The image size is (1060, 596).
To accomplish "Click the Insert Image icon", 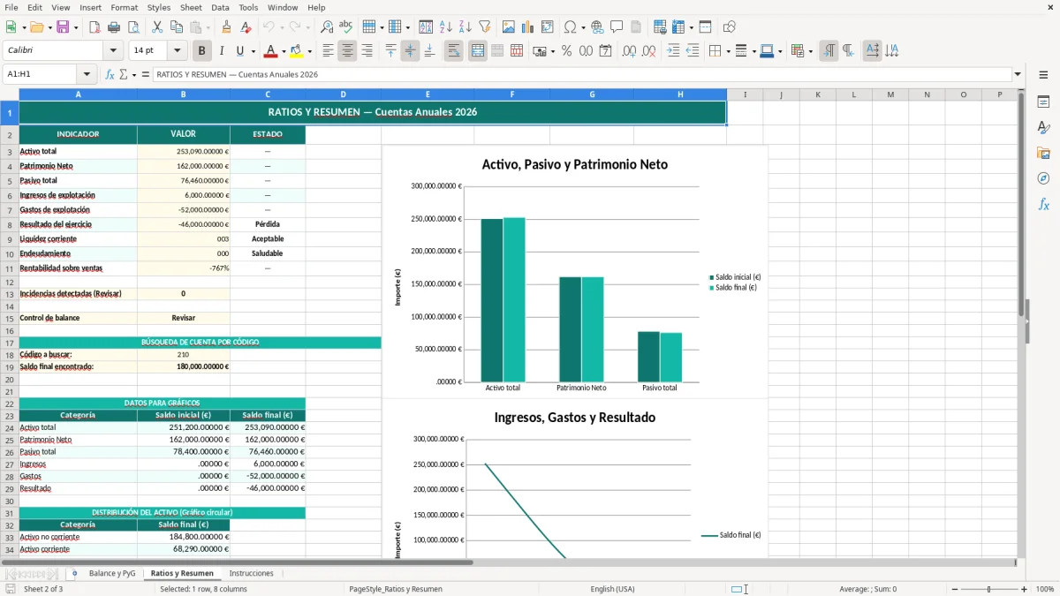I will coord(508,27).
